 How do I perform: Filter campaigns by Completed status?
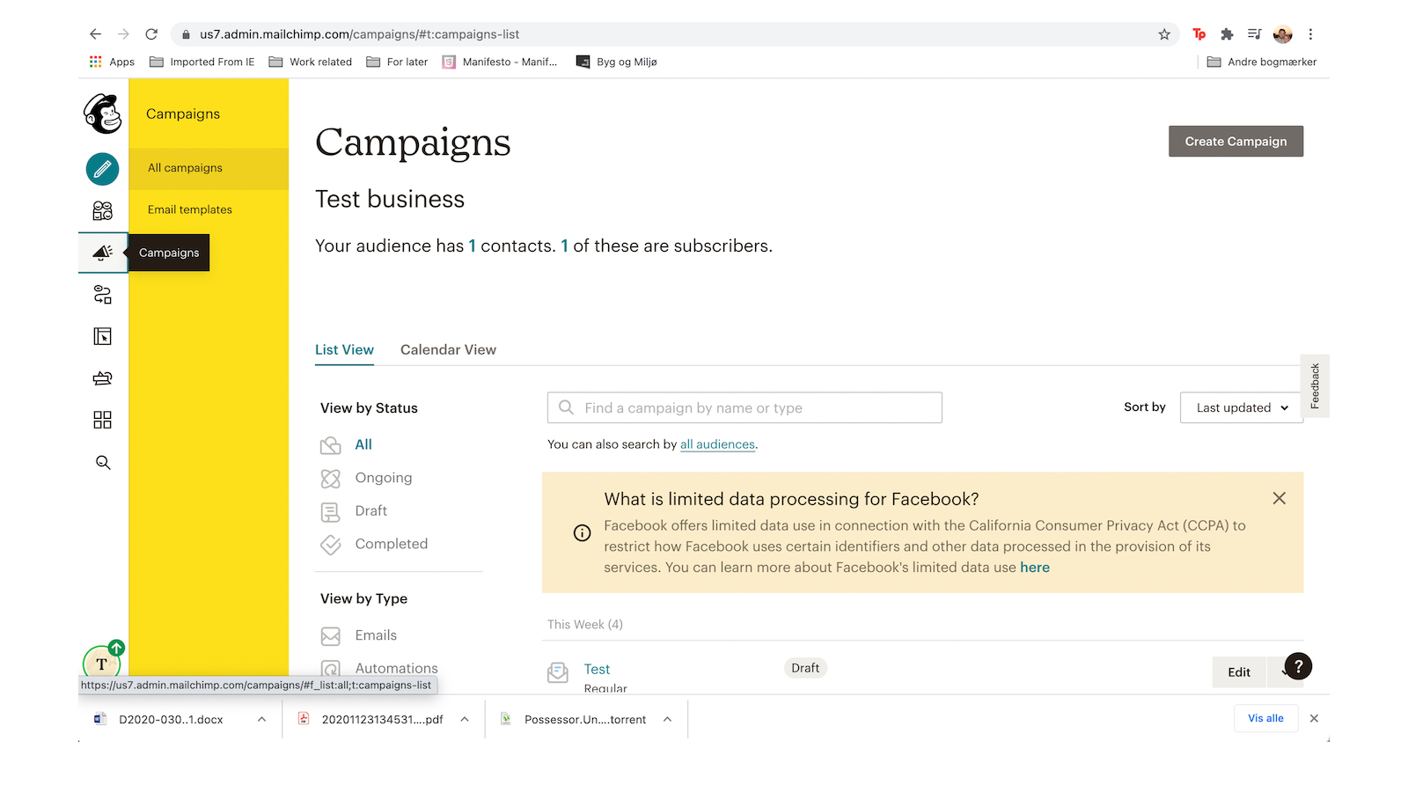pos(391,544)
